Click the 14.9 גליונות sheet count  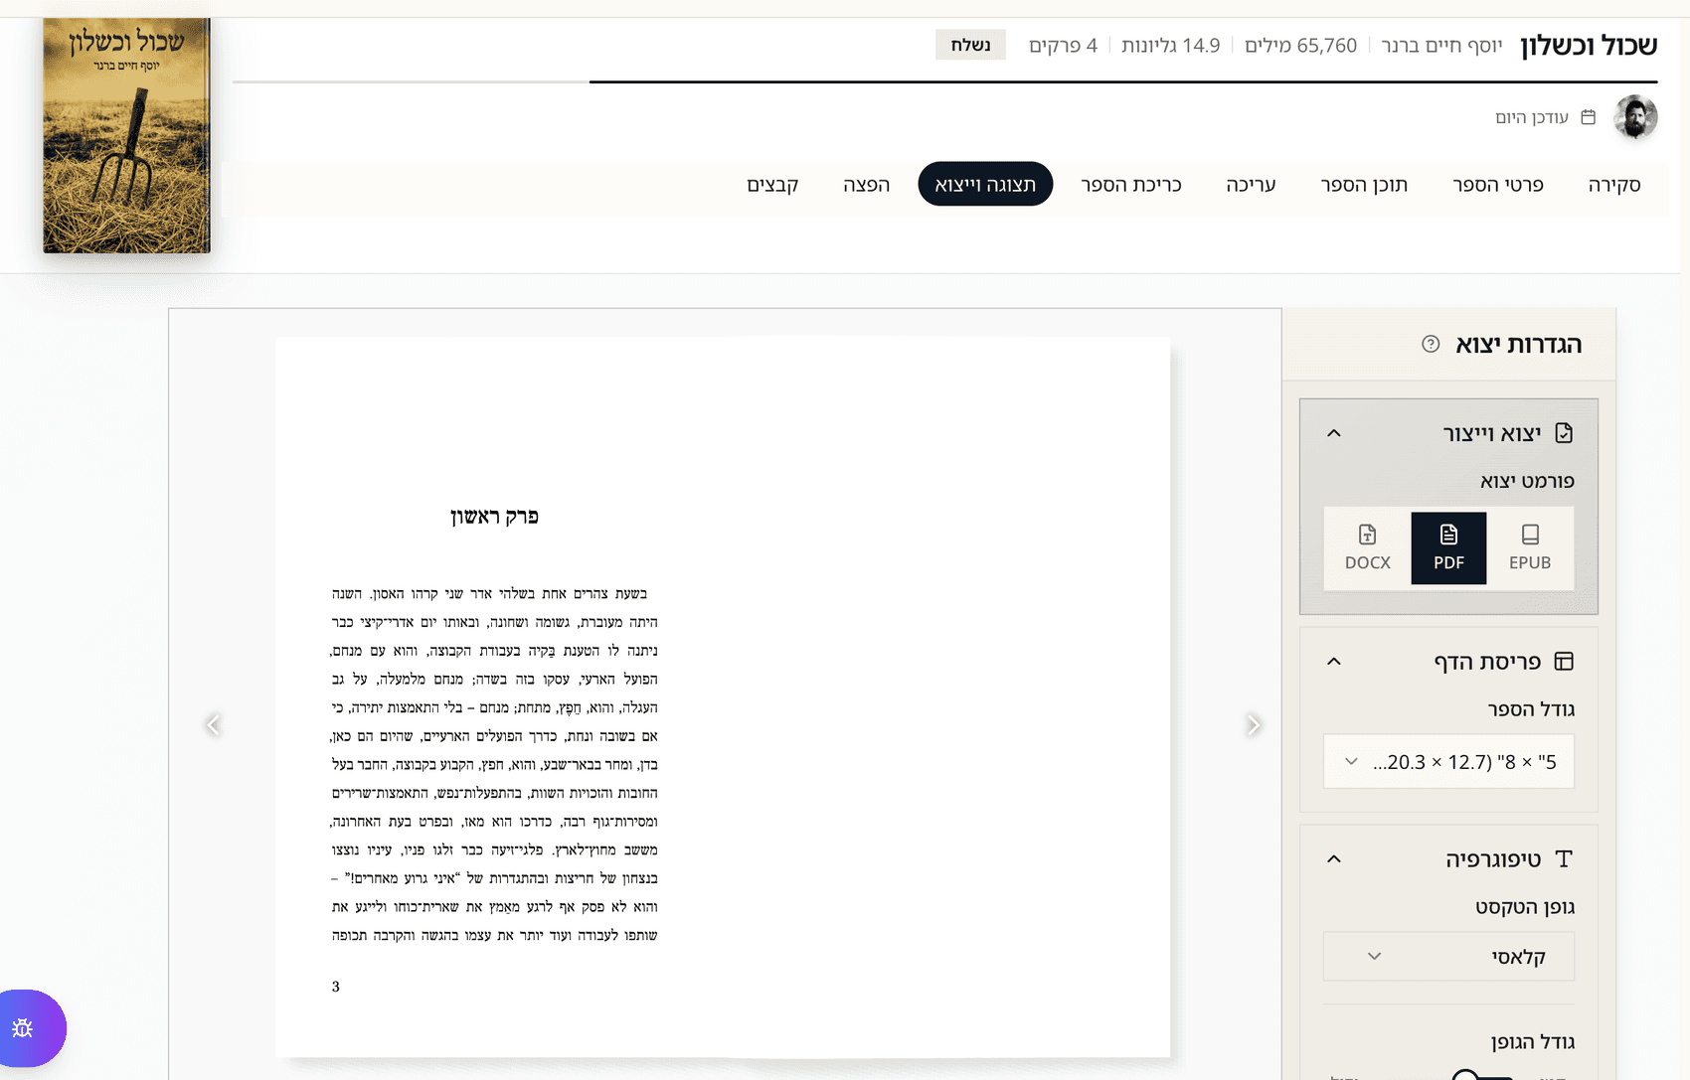(1170, 46)
